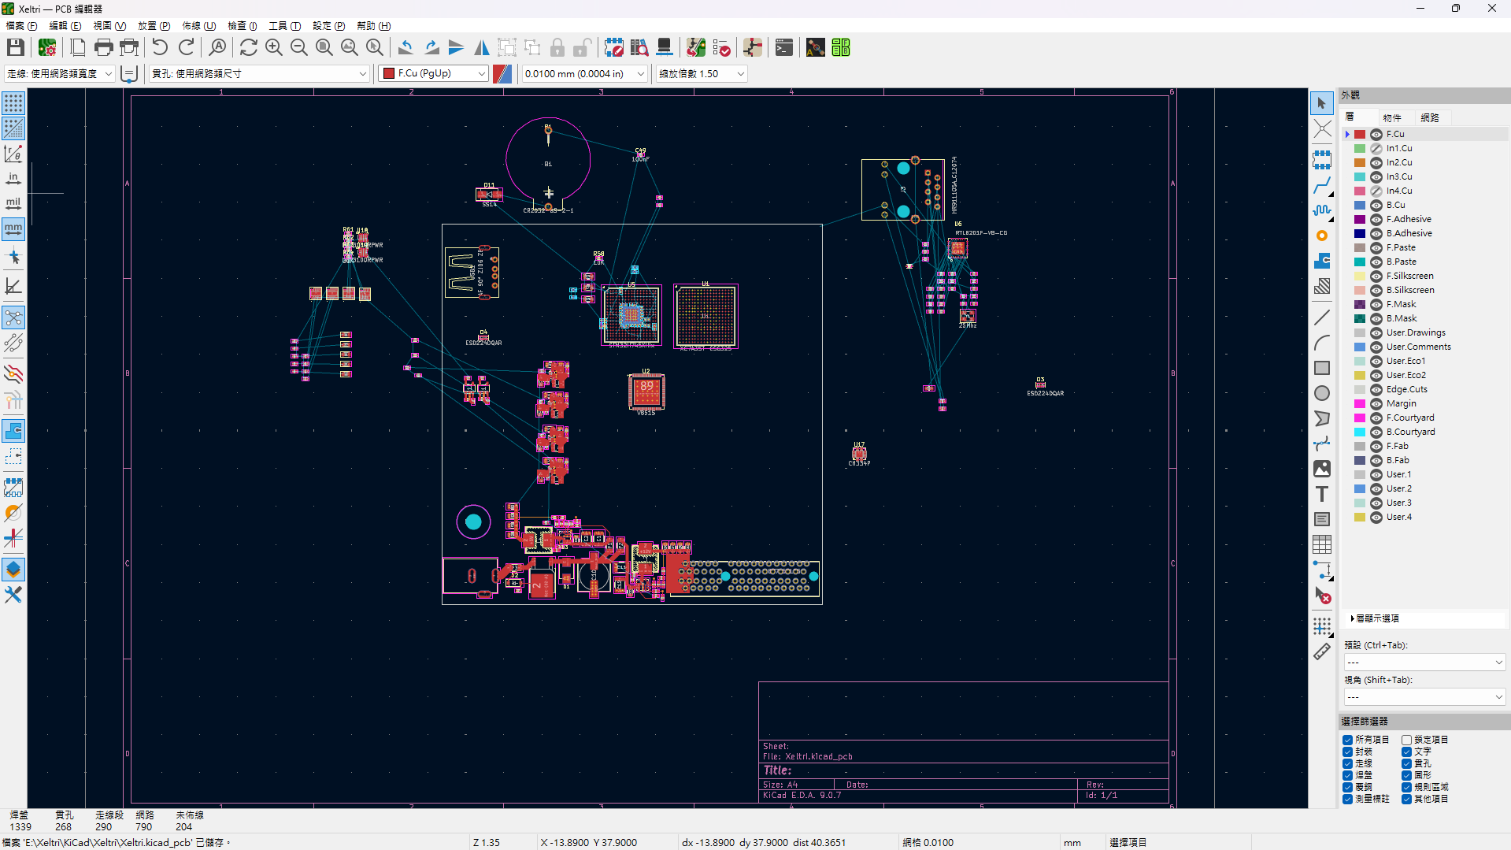
Task: Open the grid size dropdown 0.0100 mm
Action: (584, 73)
